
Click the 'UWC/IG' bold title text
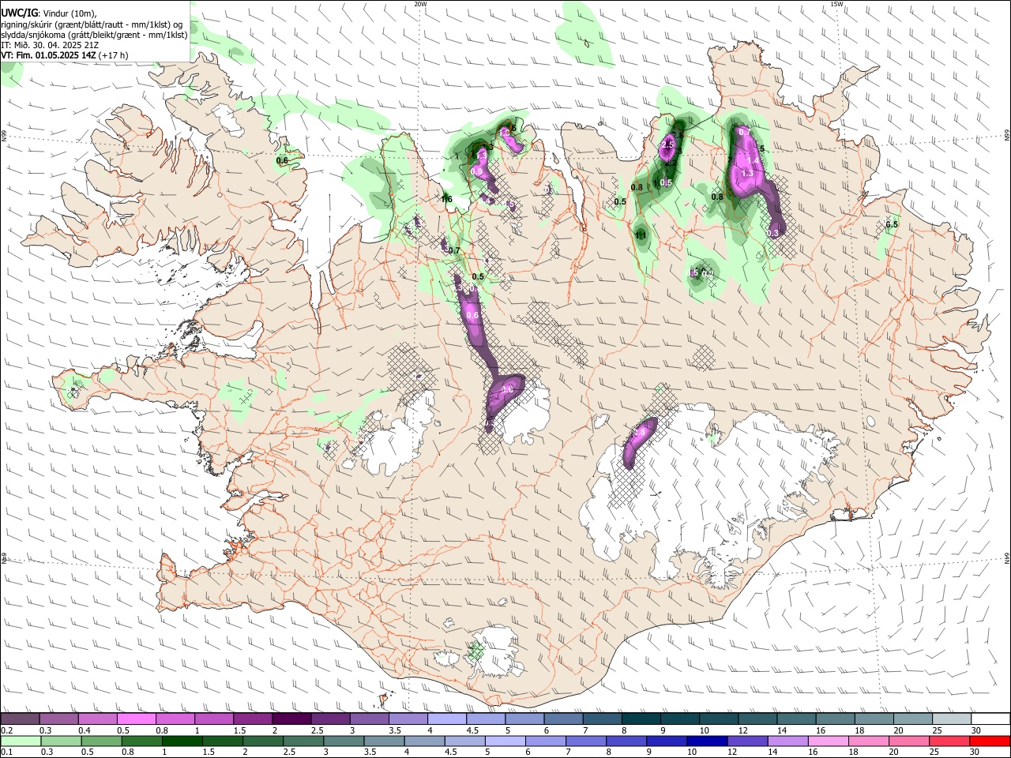tap(19, 12)
